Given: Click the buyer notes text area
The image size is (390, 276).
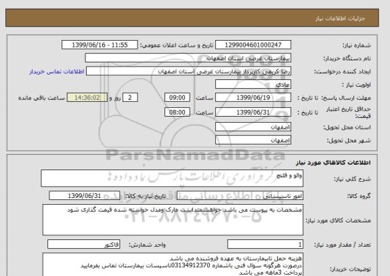Looking at the screenshot, I should [173, 264].
